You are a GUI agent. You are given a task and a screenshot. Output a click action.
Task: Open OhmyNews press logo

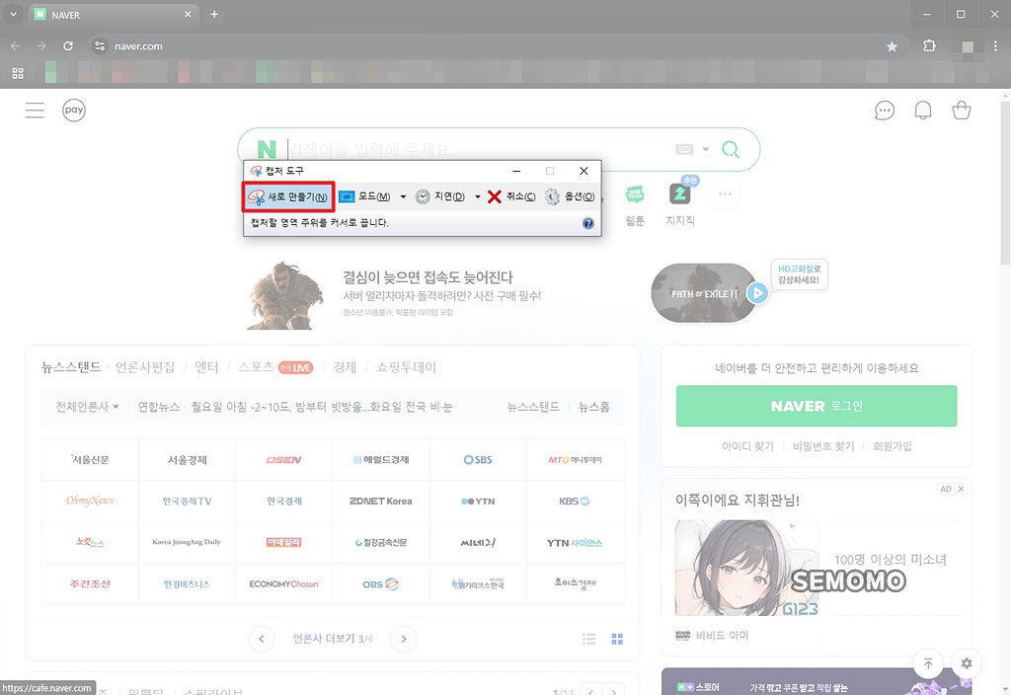[x=90, y=501]
